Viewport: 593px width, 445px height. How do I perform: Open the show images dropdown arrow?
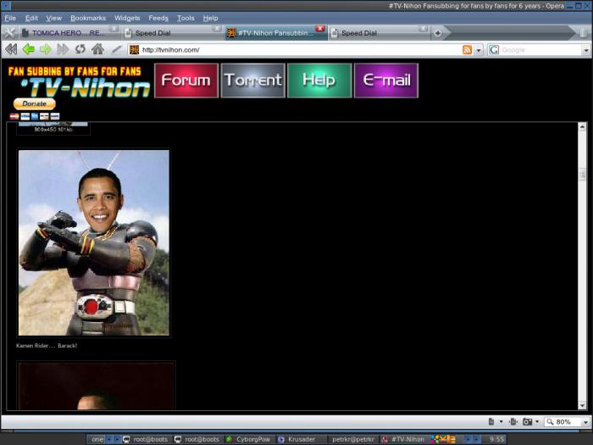537,422
